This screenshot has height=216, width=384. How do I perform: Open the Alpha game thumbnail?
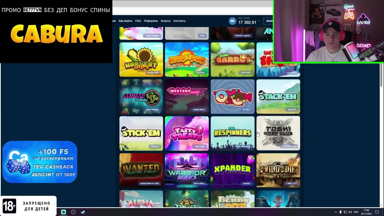[141, 199]
